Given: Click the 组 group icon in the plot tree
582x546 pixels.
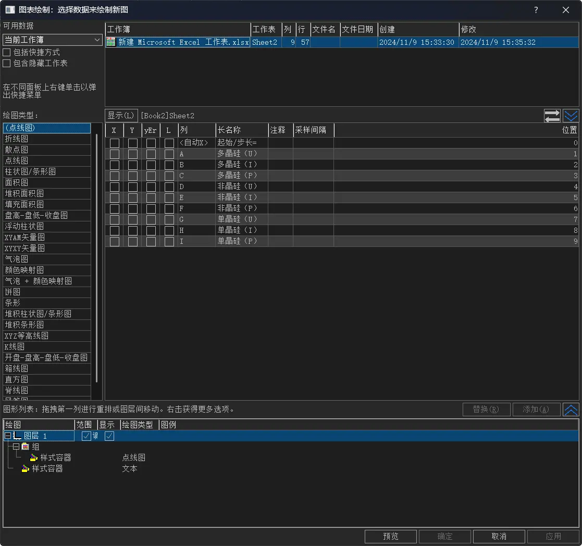Looking at the screenshot, I should 26,446.
